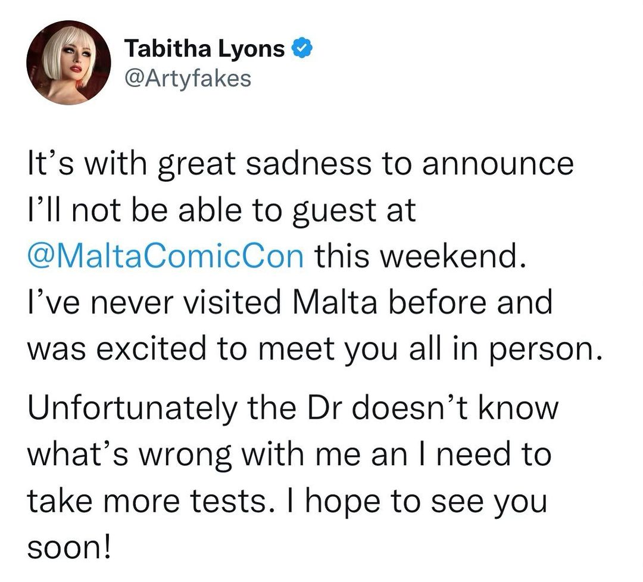Open the @Artyfakes handle

click(x=188, y=77)
